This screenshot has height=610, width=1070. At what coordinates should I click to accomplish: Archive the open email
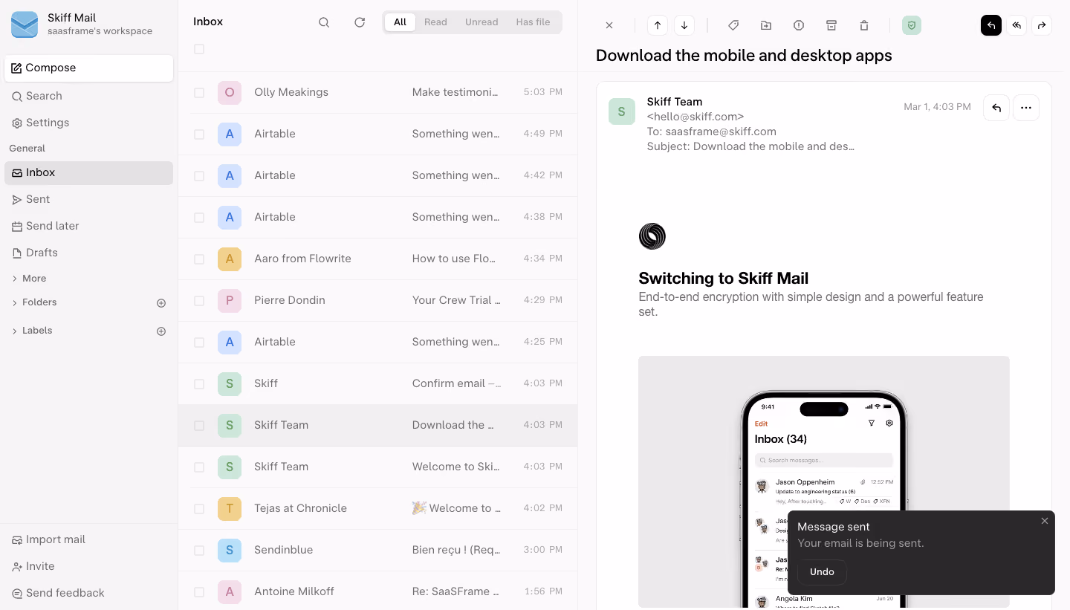831,25
